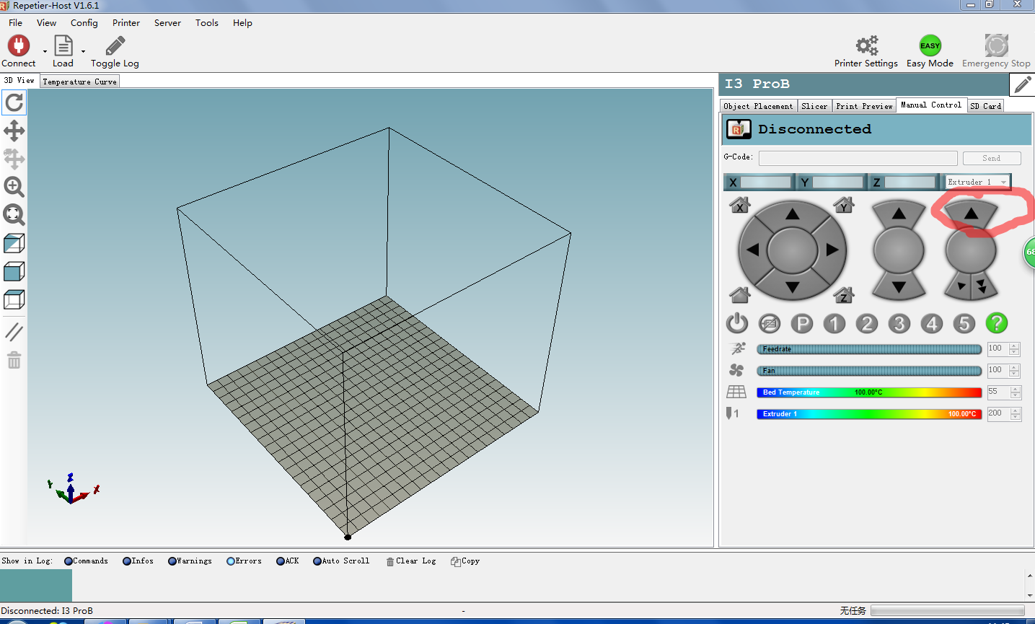Edit printer with pencil icon beside I3 ProB
Image resolution: width=1035 pixels, height=624 pixels.
[x=1023, y=85]
